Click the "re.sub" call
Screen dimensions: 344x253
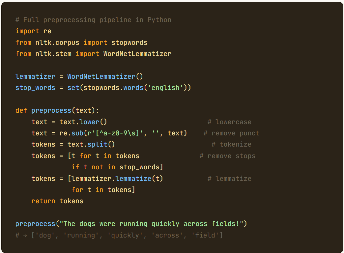click(x=71, y=133)
